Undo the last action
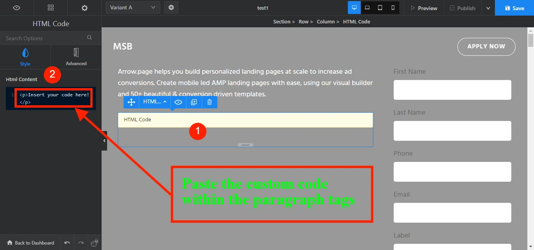 (x=67, y=243)
